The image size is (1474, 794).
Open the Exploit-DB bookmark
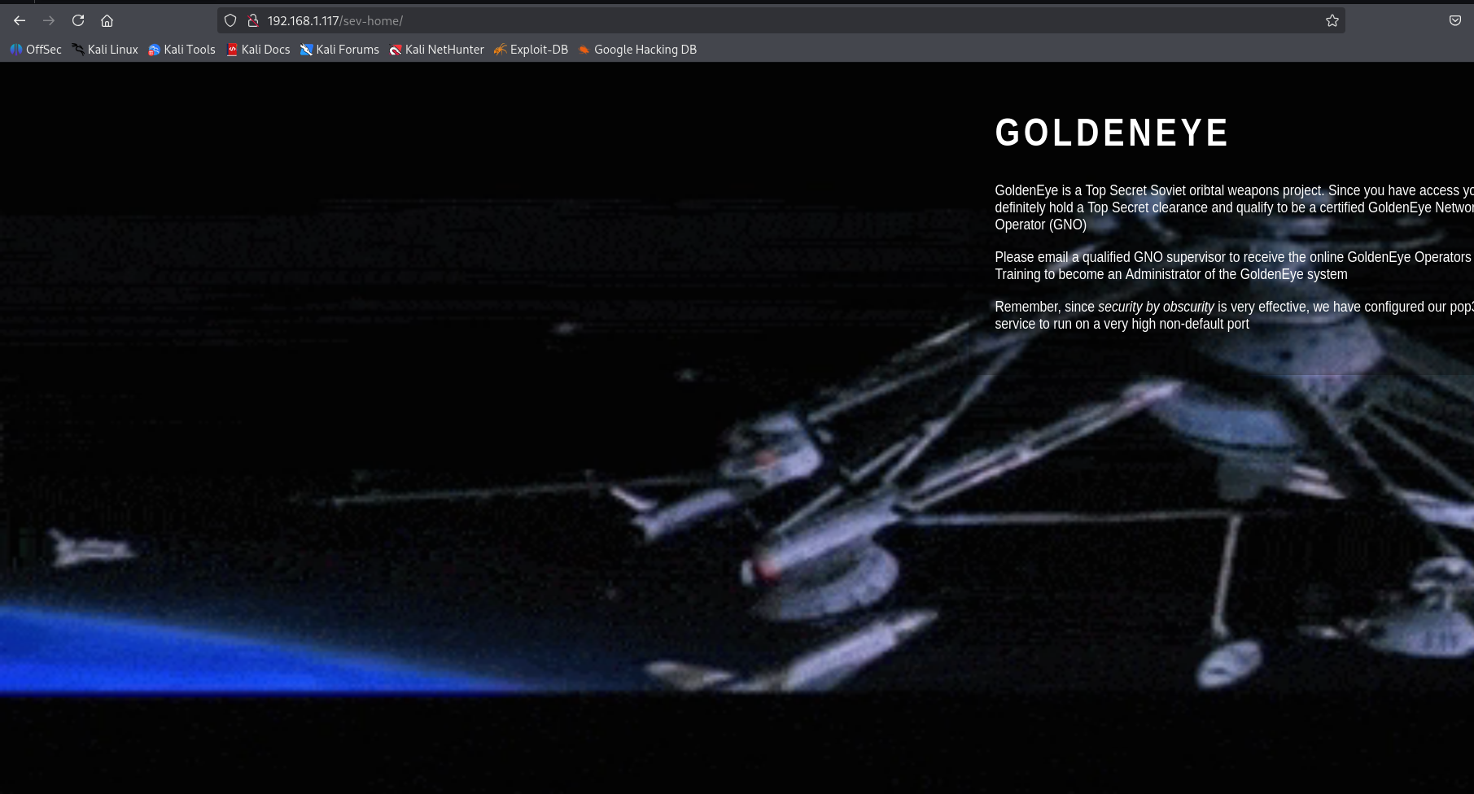pyautogui.click(x=531, y=50)
